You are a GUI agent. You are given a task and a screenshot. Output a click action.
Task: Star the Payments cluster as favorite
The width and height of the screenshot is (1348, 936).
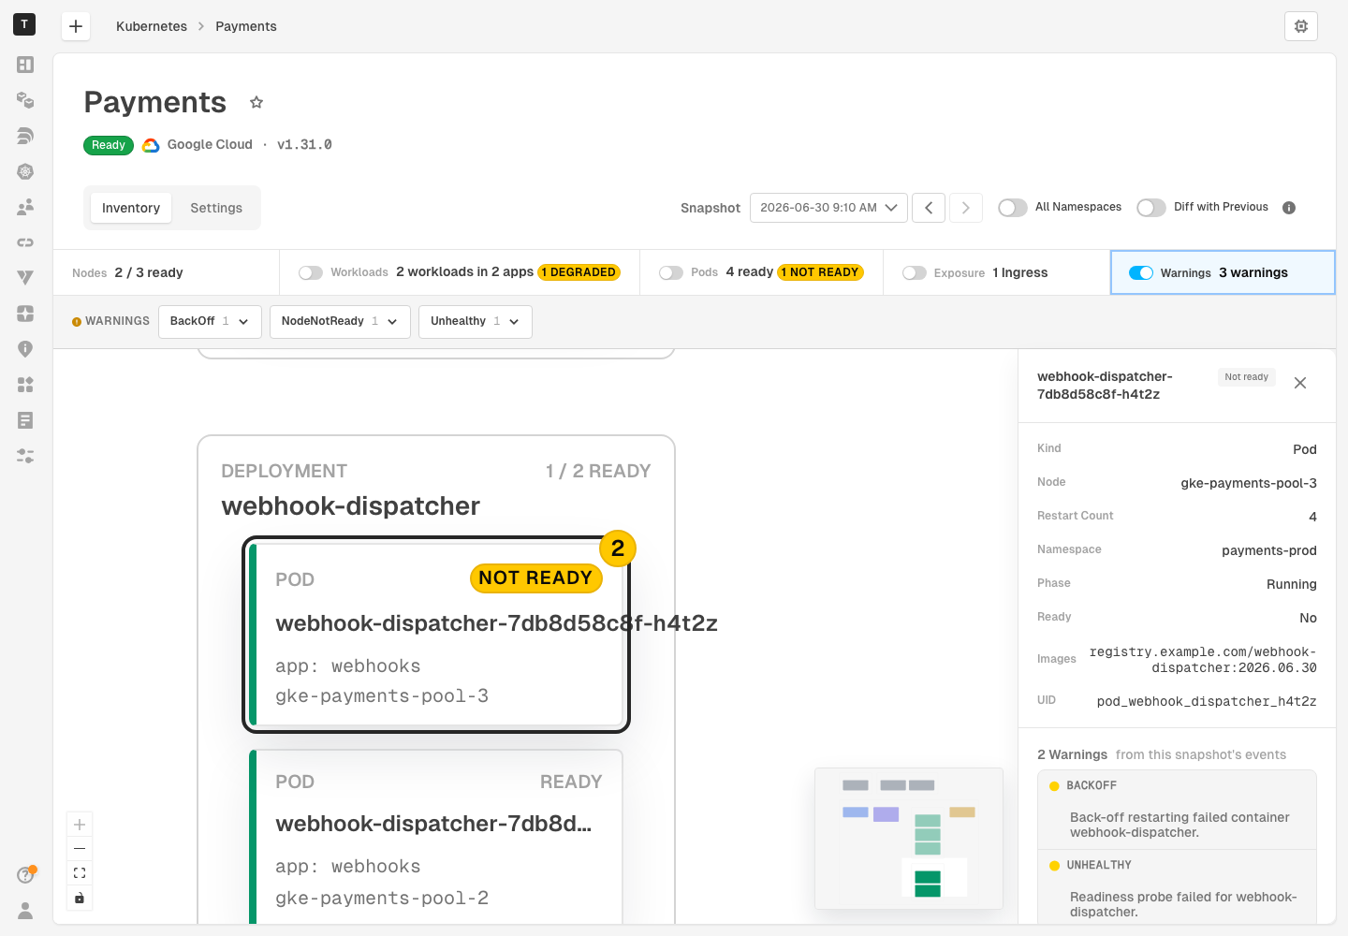click(x=256, y=102)
